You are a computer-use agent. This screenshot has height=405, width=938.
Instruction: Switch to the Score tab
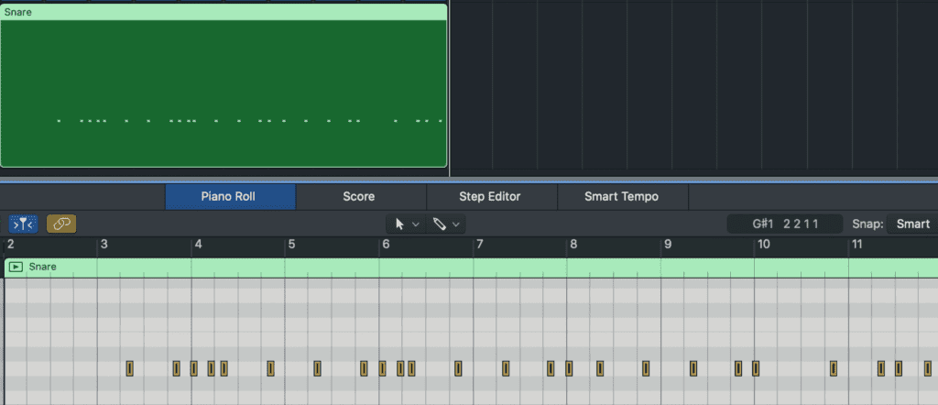[359, 196]
